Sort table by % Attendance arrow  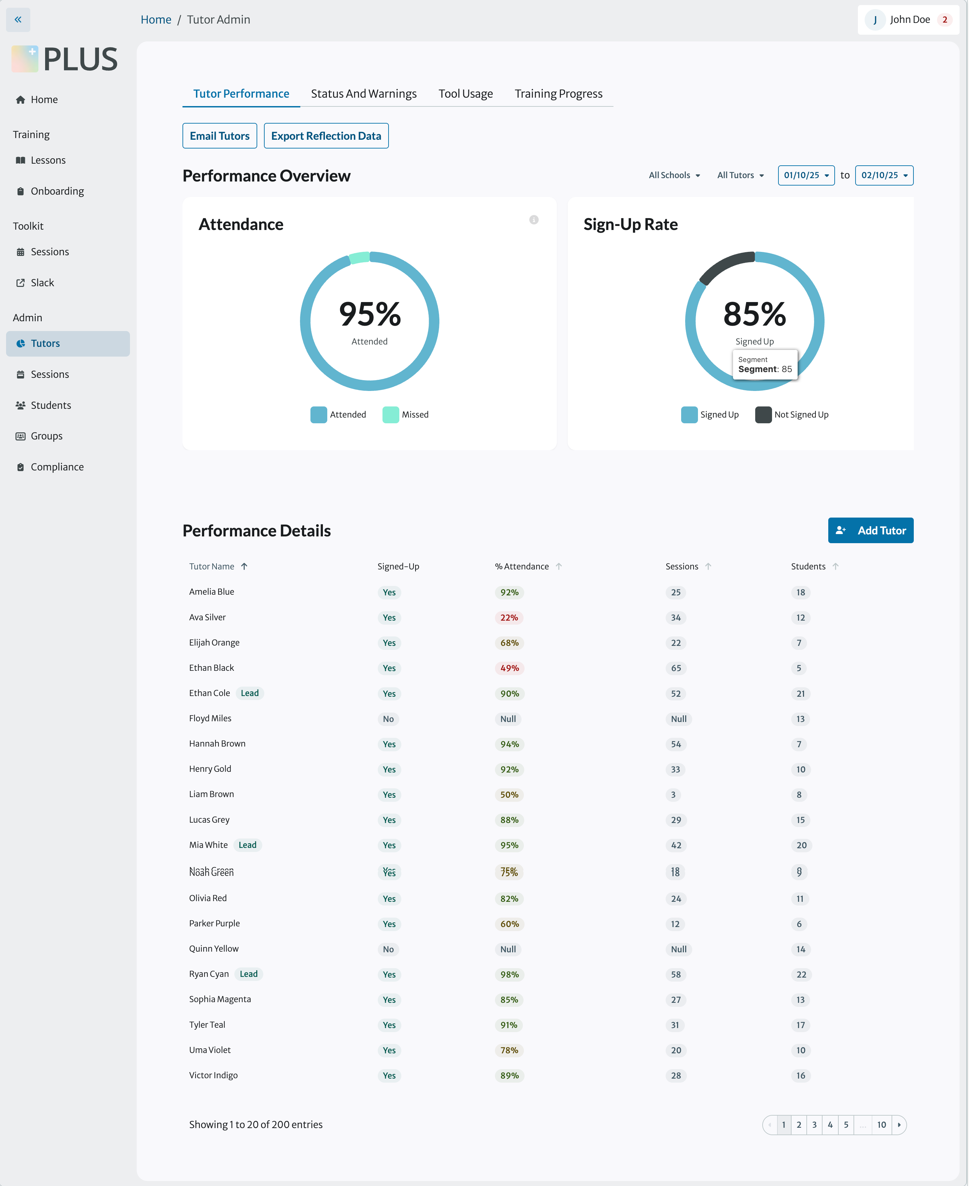click(x=559, y=566)
